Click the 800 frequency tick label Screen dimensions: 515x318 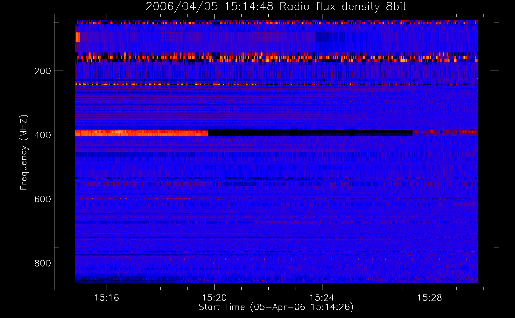[x=43, y=263]
